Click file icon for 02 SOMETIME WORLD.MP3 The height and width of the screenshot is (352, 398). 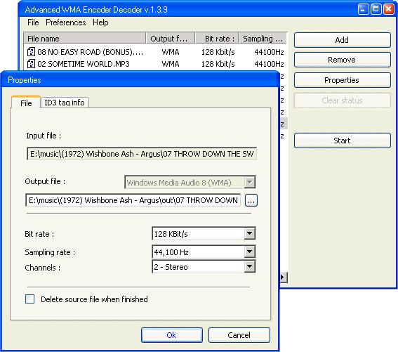[31, 63]
